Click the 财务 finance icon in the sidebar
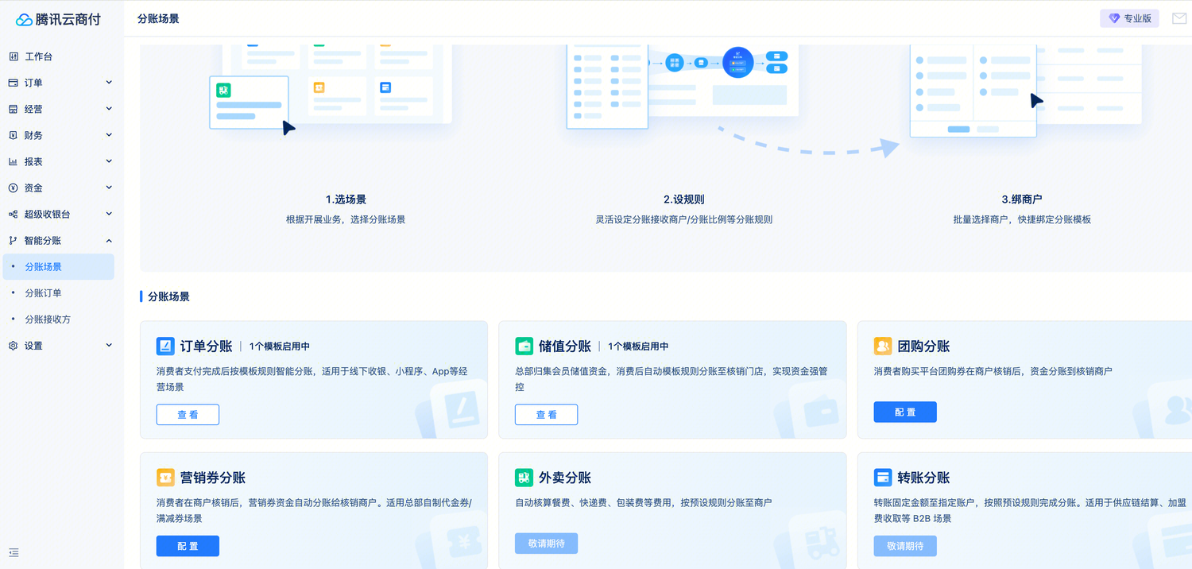This screenshot has height=569, width=1192. 15,134
